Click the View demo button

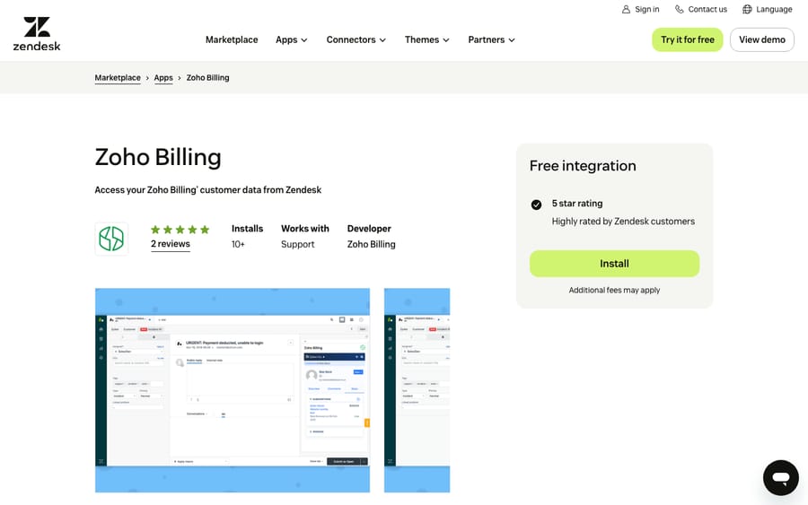[x=761, y=39]
